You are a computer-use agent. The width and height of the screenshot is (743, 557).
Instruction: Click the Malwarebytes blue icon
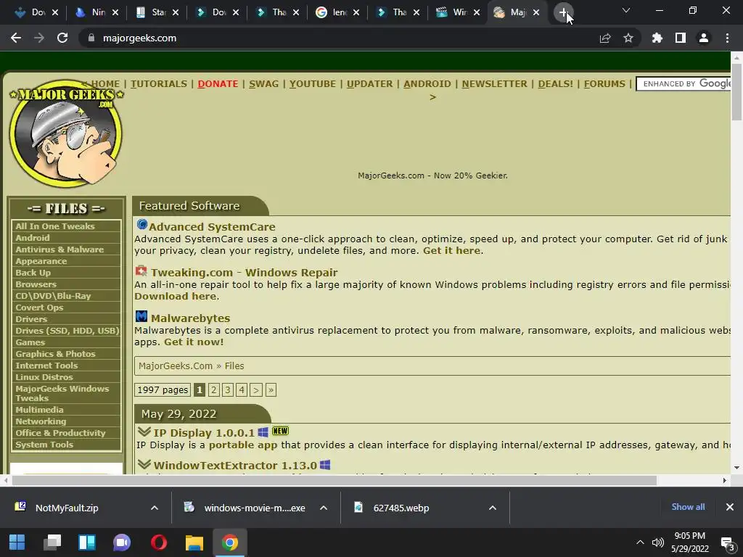(x=141, y=316)
